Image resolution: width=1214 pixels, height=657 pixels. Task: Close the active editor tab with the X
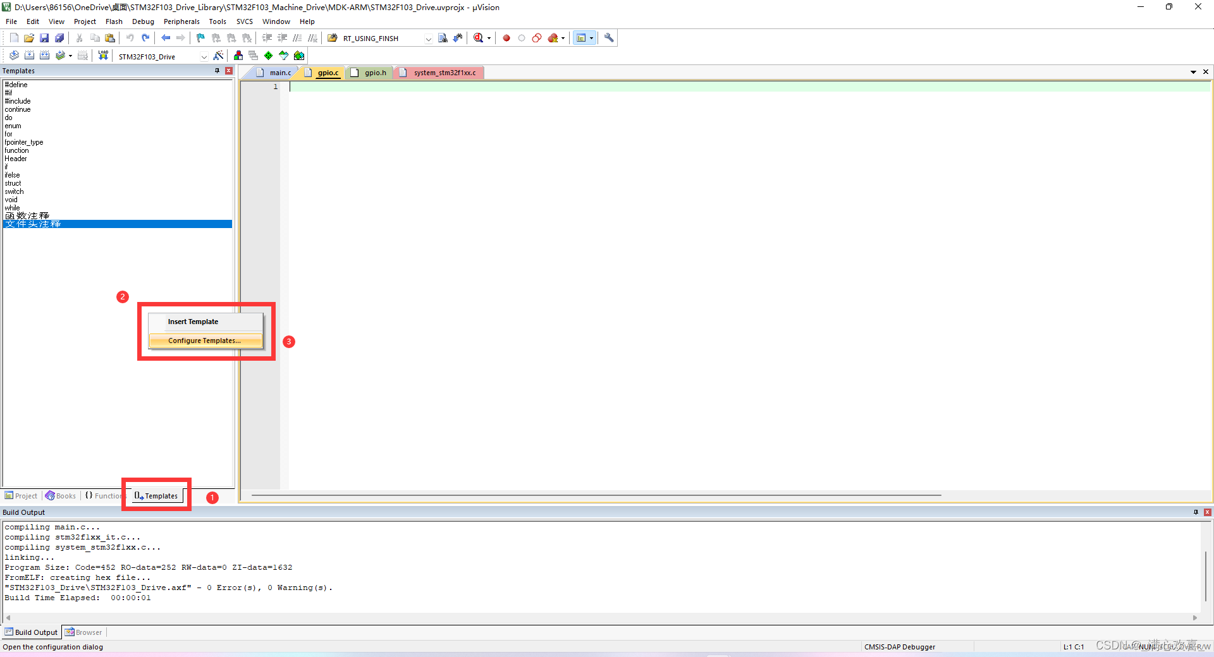click(x=1206, y=72)
